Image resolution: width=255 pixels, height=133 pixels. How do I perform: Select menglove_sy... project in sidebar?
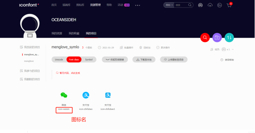[31, 55]
